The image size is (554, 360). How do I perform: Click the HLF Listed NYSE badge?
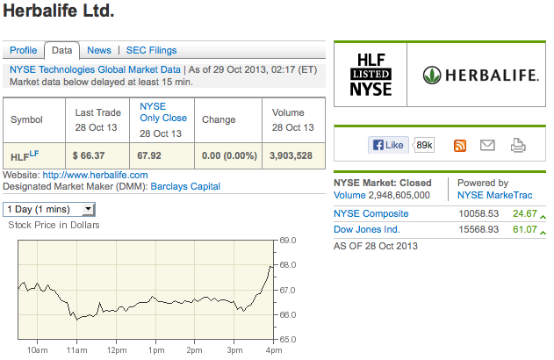(x=371, y=75)
